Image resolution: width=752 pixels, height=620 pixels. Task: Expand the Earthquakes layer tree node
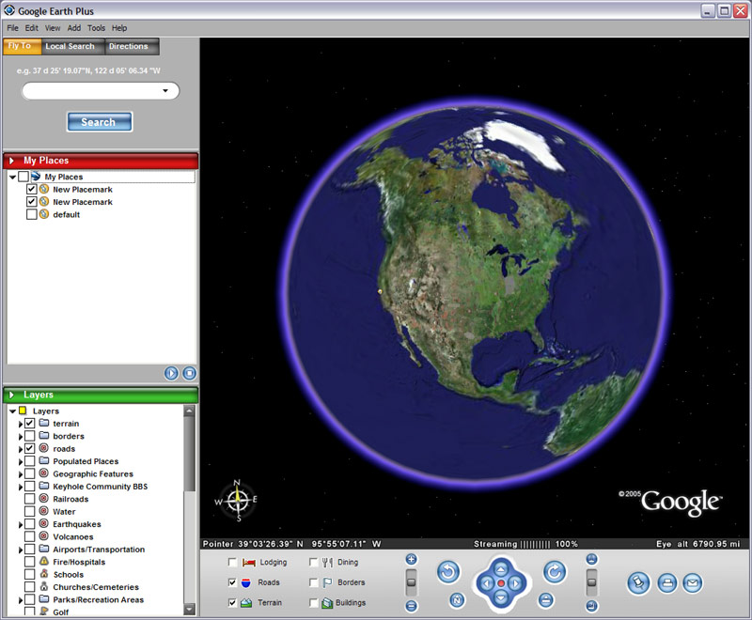pos(21,524)
